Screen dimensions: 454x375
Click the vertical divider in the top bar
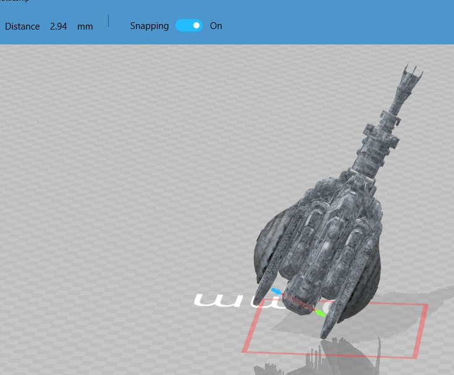click(x=109, y=21)
